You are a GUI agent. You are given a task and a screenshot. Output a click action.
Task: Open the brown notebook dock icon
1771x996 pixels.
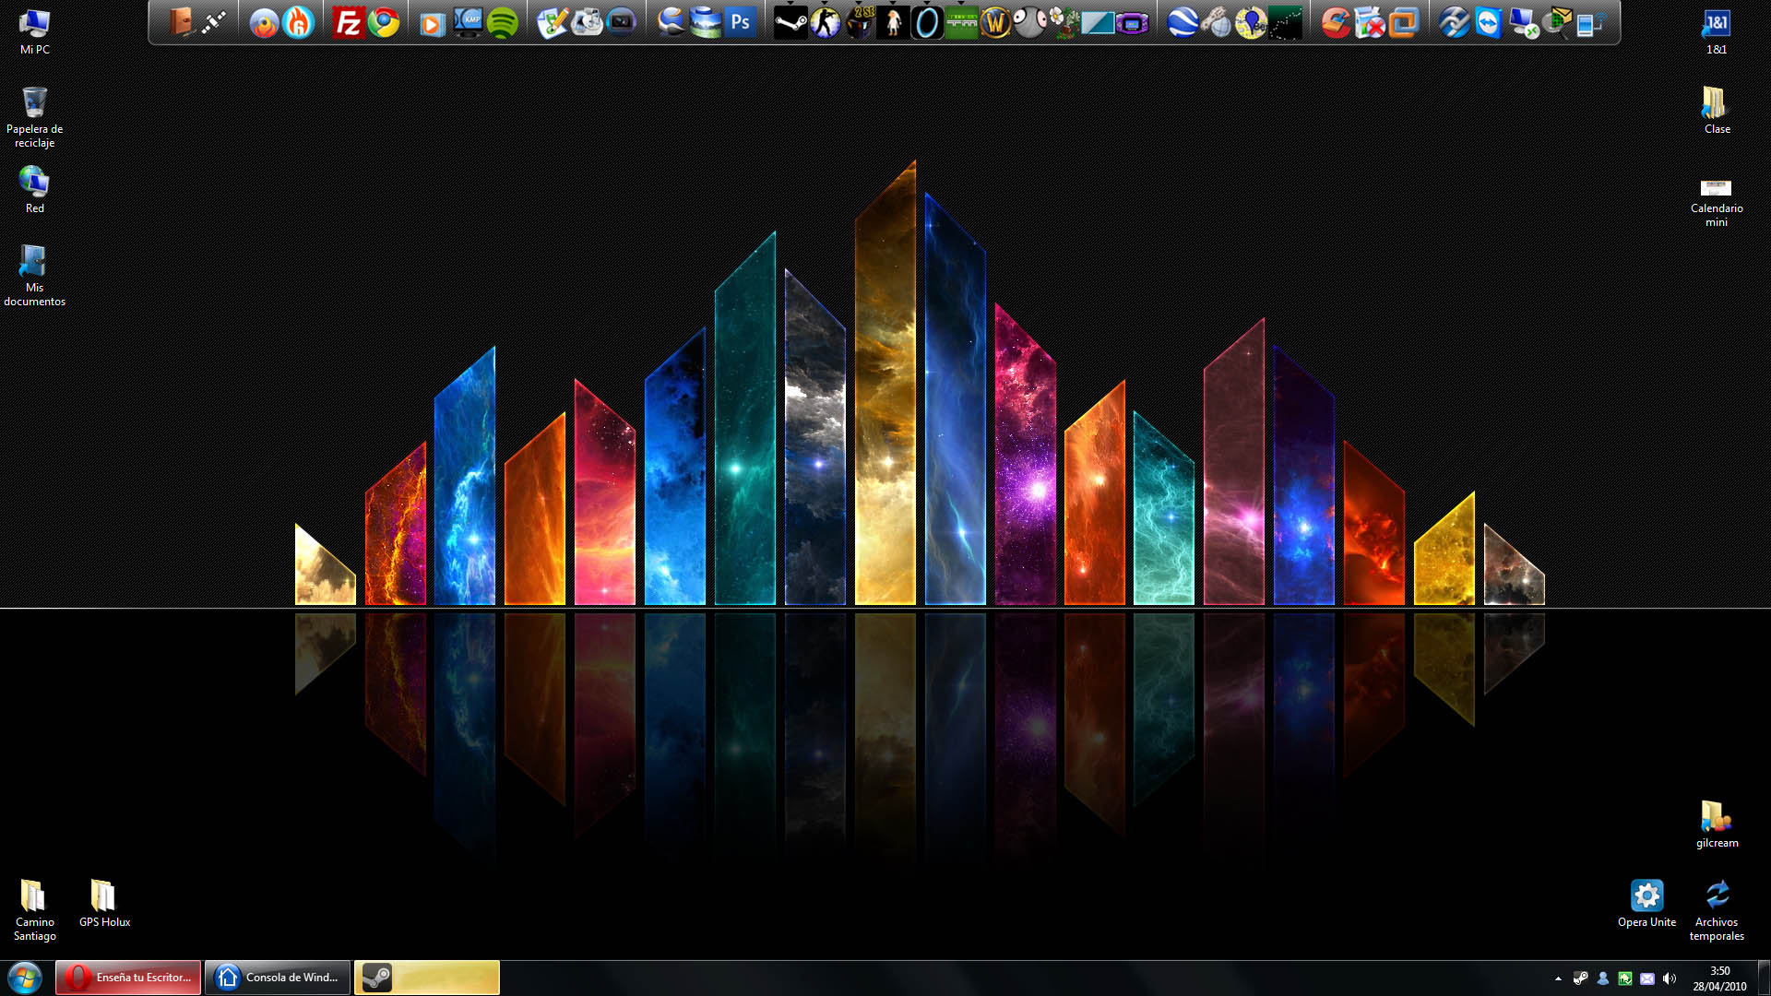[x=181, y=22]
